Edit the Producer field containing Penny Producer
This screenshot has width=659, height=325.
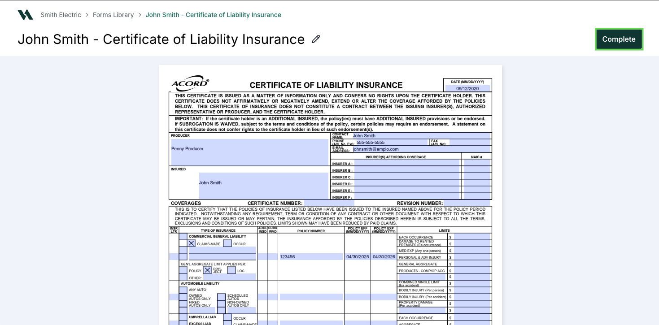[x=250, y=152]
